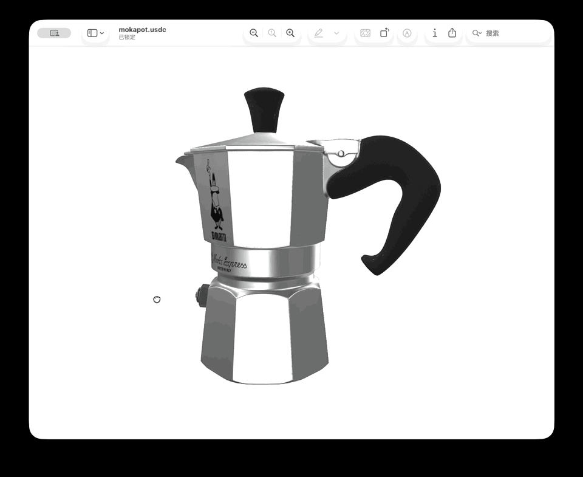Open the info inspector

point(435,33)
